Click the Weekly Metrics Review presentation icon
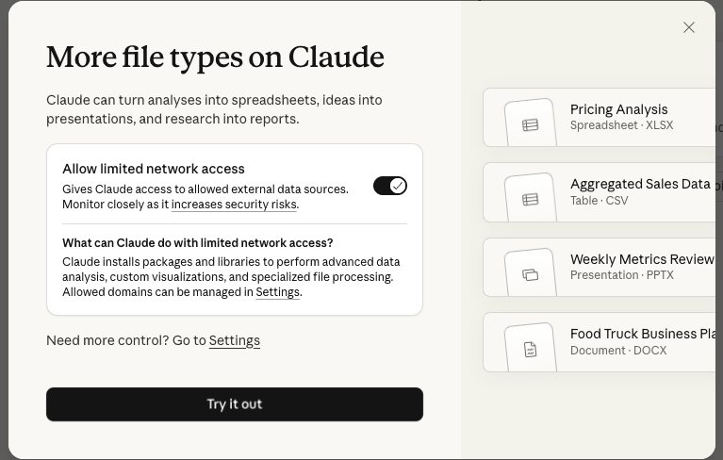723x460 pixels. [x=531, y=274]
